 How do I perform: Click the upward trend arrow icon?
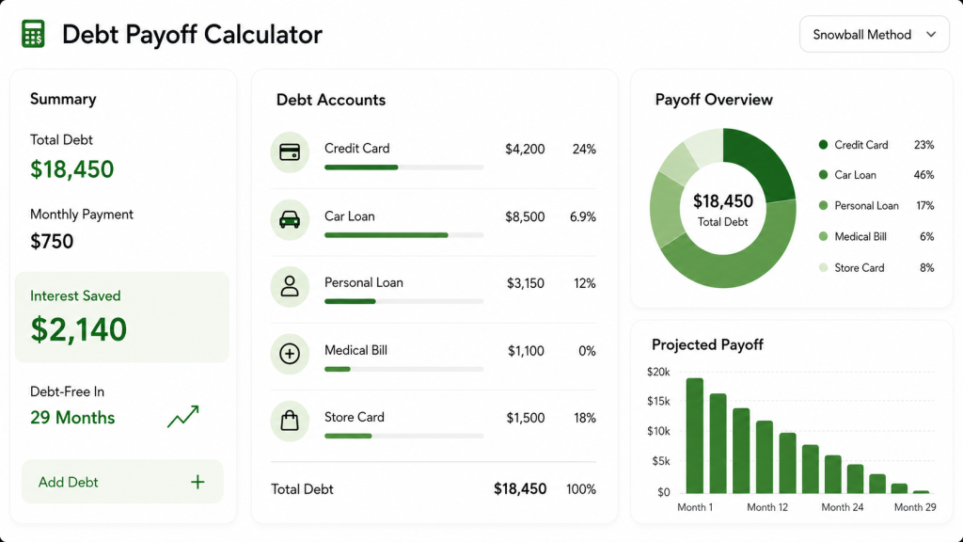pos(183,416)
